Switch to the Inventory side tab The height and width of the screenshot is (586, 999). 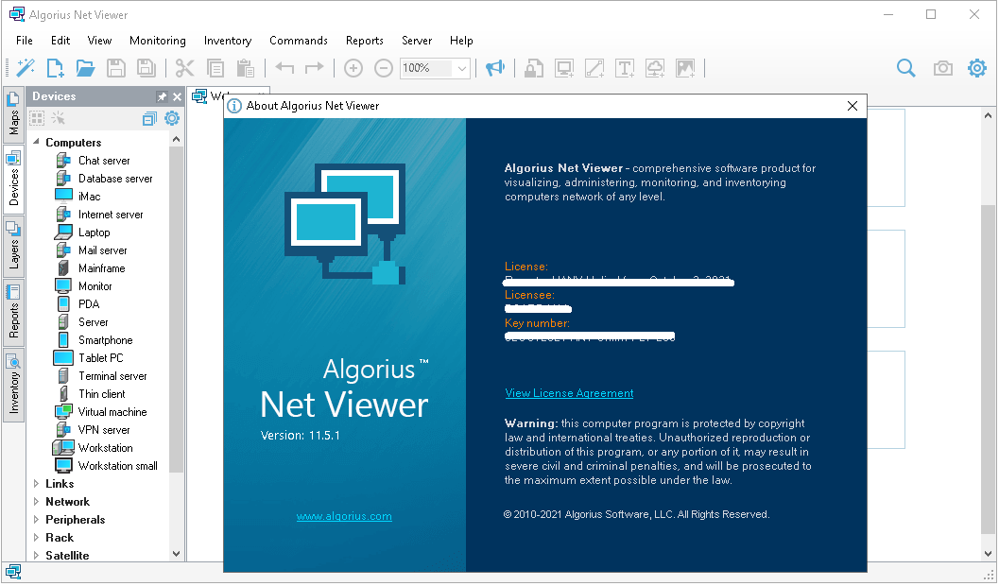(13, 385)
